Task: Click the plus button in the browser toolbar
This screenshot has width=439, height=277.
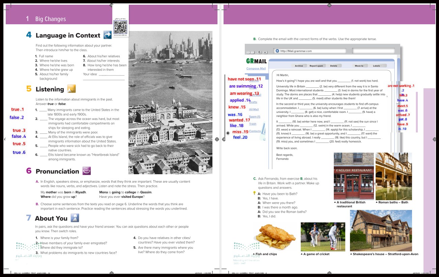Action: 265,52
